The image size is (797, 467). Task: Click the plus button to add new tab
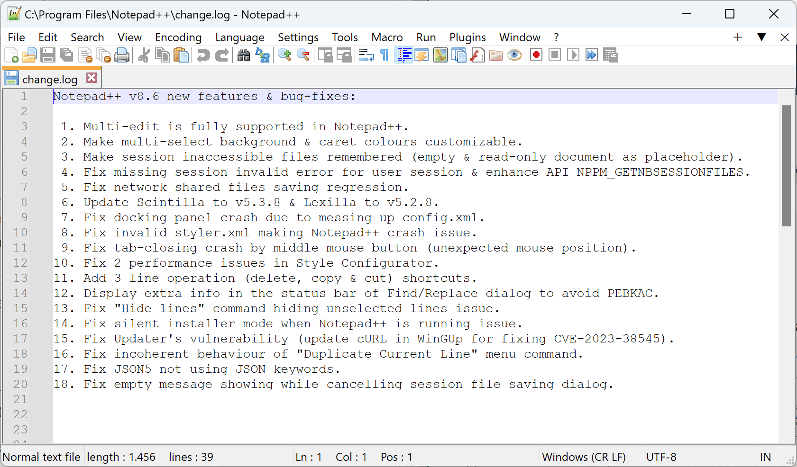pos(738,37)
